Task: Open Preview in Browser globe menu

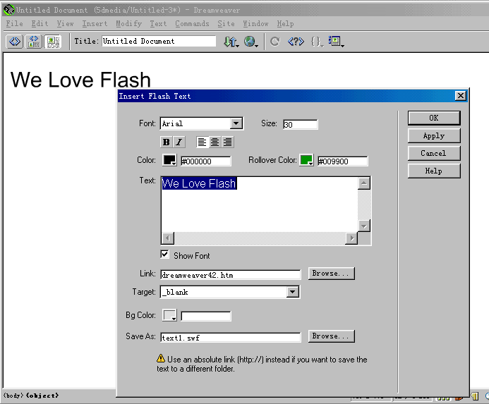Action: (x=250, y=42)
